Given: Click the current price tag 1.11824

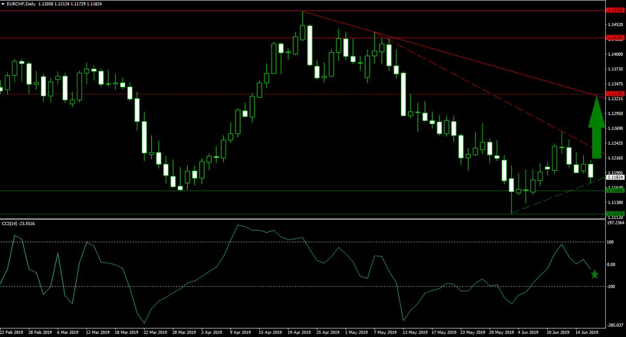Looking at the screenshot, I should pos(613,177).
